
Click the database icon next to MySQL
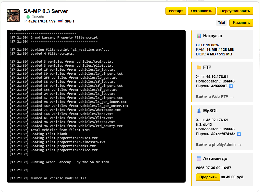(x=199, y=110)
